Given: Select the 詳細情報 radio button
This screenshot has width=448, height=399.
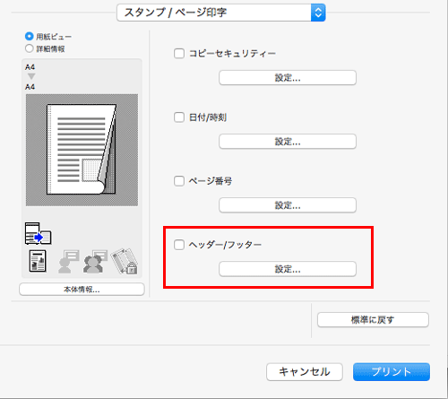Looking at the screenshot, I should 30,48.
